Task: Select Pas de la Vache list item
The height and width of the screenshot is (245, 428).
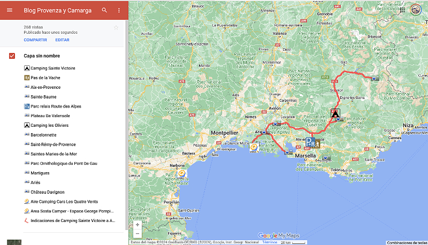Action: pos(45,78)
